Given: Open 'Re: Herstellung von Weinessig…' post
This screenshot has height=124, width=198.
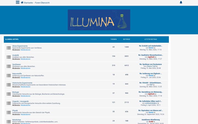Looking at the screenshot, I should [x=150, y=92].
